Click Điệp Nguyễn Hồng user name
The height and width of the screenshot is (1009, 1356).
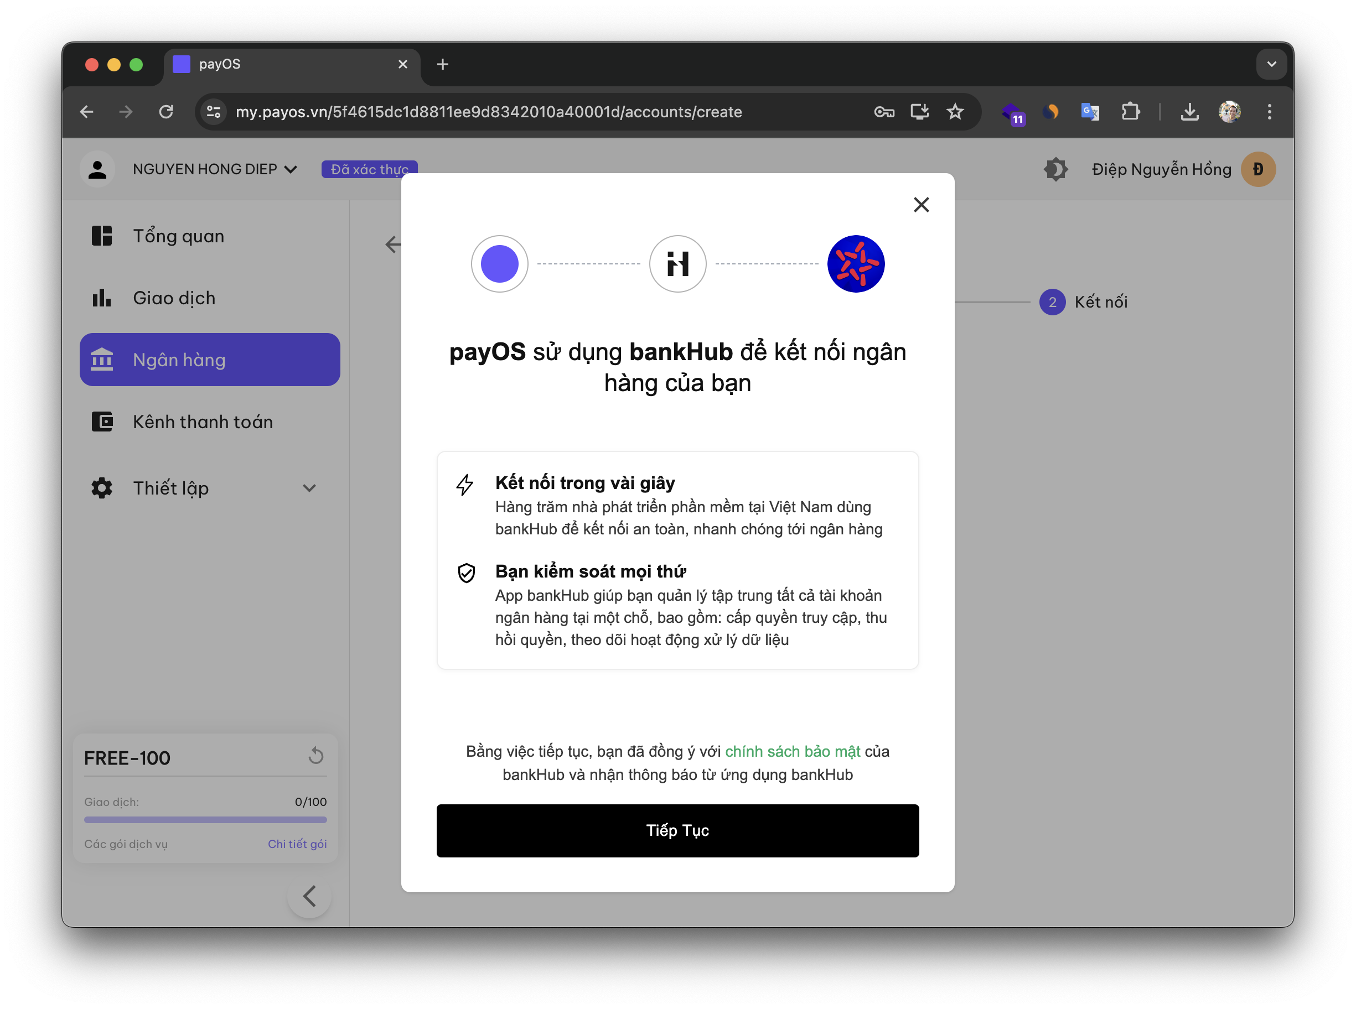(1161, 169)
